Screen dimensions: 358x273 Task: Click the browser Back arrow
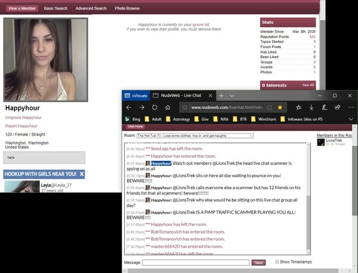click(x=127, y=108)
